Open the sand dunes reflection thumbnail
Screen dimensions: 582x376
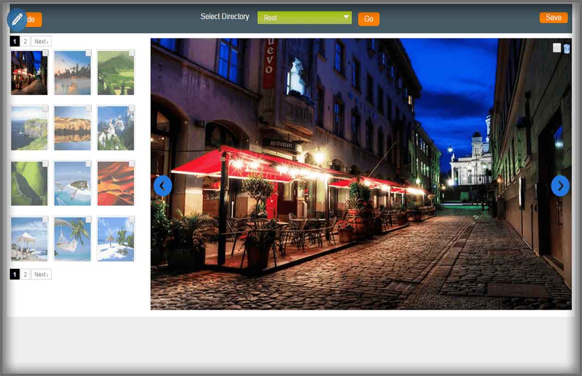coord(72,128)
